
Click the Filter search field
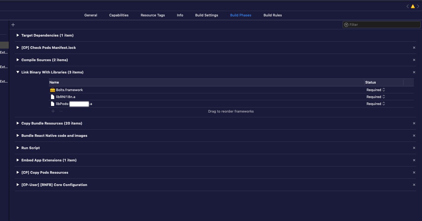[x=382, y=25]
